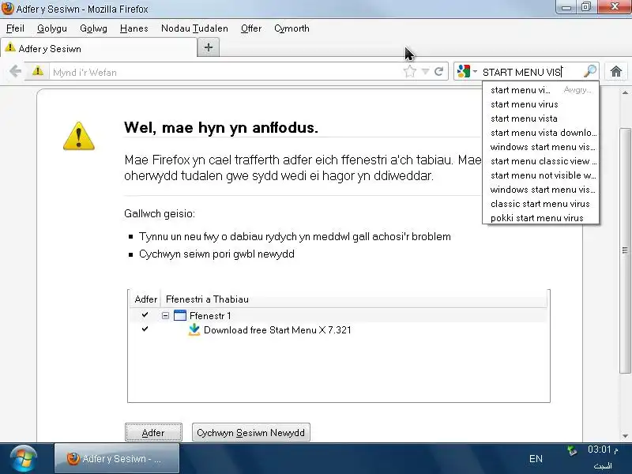Click the EN language indicator

(536, 459)
